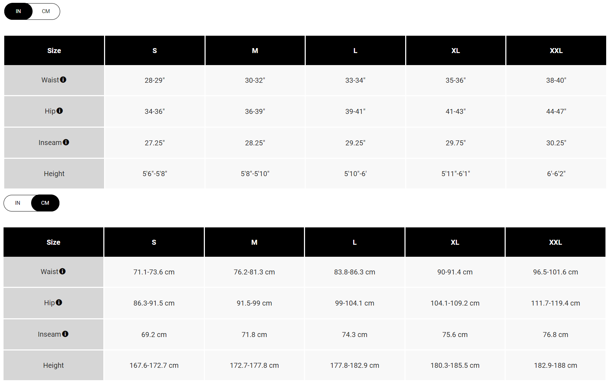Click the Height row label in centimeters table
Viewport: 609px width, 383px height.
pyautogui.click(x=53, y=365)
